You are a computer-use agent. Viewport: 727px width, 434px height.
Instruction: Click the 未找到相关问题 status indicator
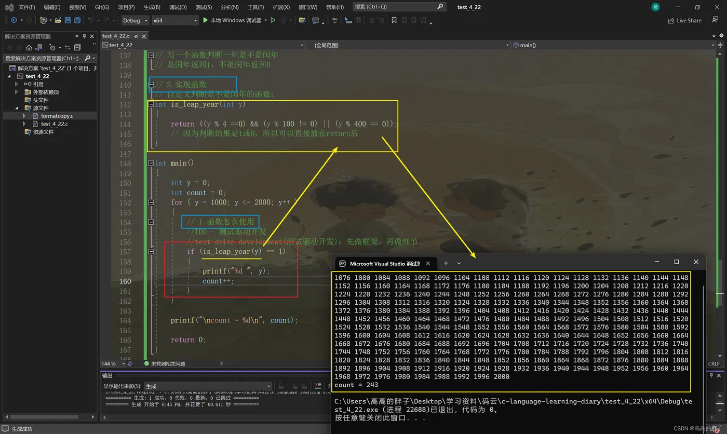[x=165, y=364]
